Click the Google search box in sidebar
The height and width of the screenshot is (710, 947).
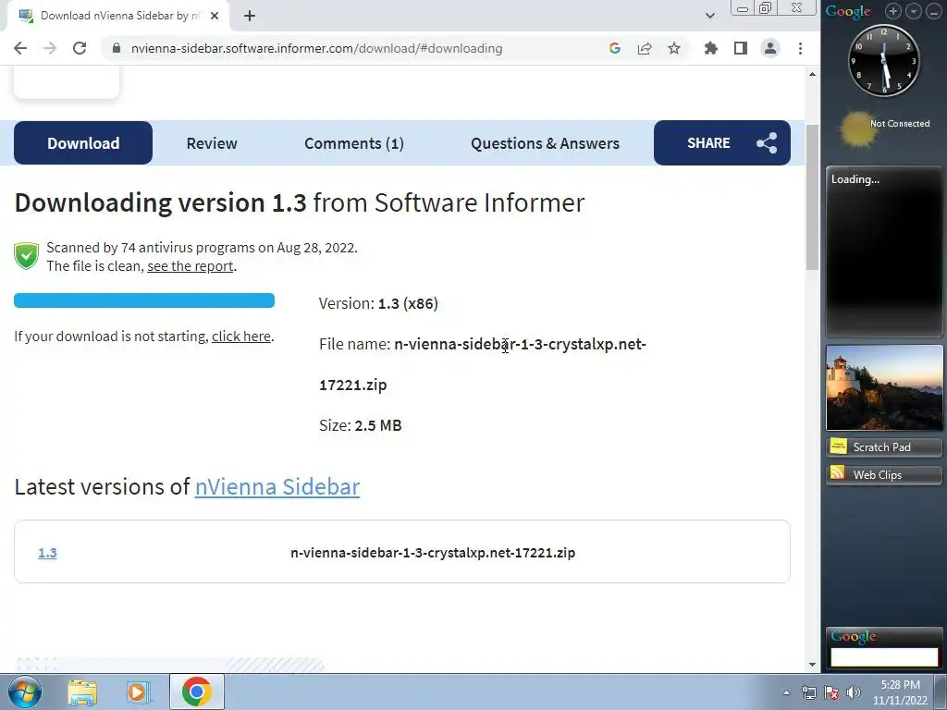[x=884, y=657]
